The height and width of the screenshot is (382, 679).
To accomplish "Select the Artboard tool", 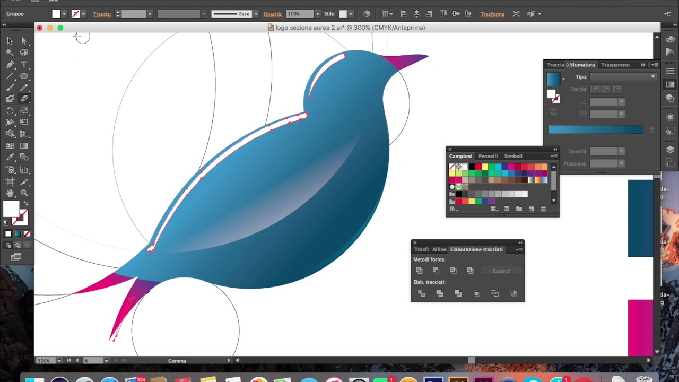I will pos(10,181).
